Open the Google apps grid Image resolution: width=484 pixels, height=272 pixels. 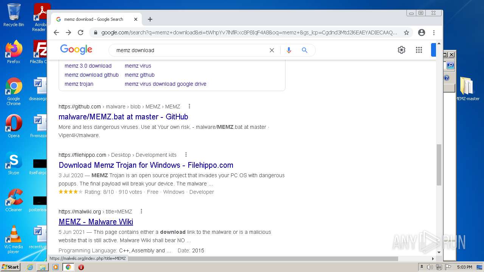pos(419,50)
